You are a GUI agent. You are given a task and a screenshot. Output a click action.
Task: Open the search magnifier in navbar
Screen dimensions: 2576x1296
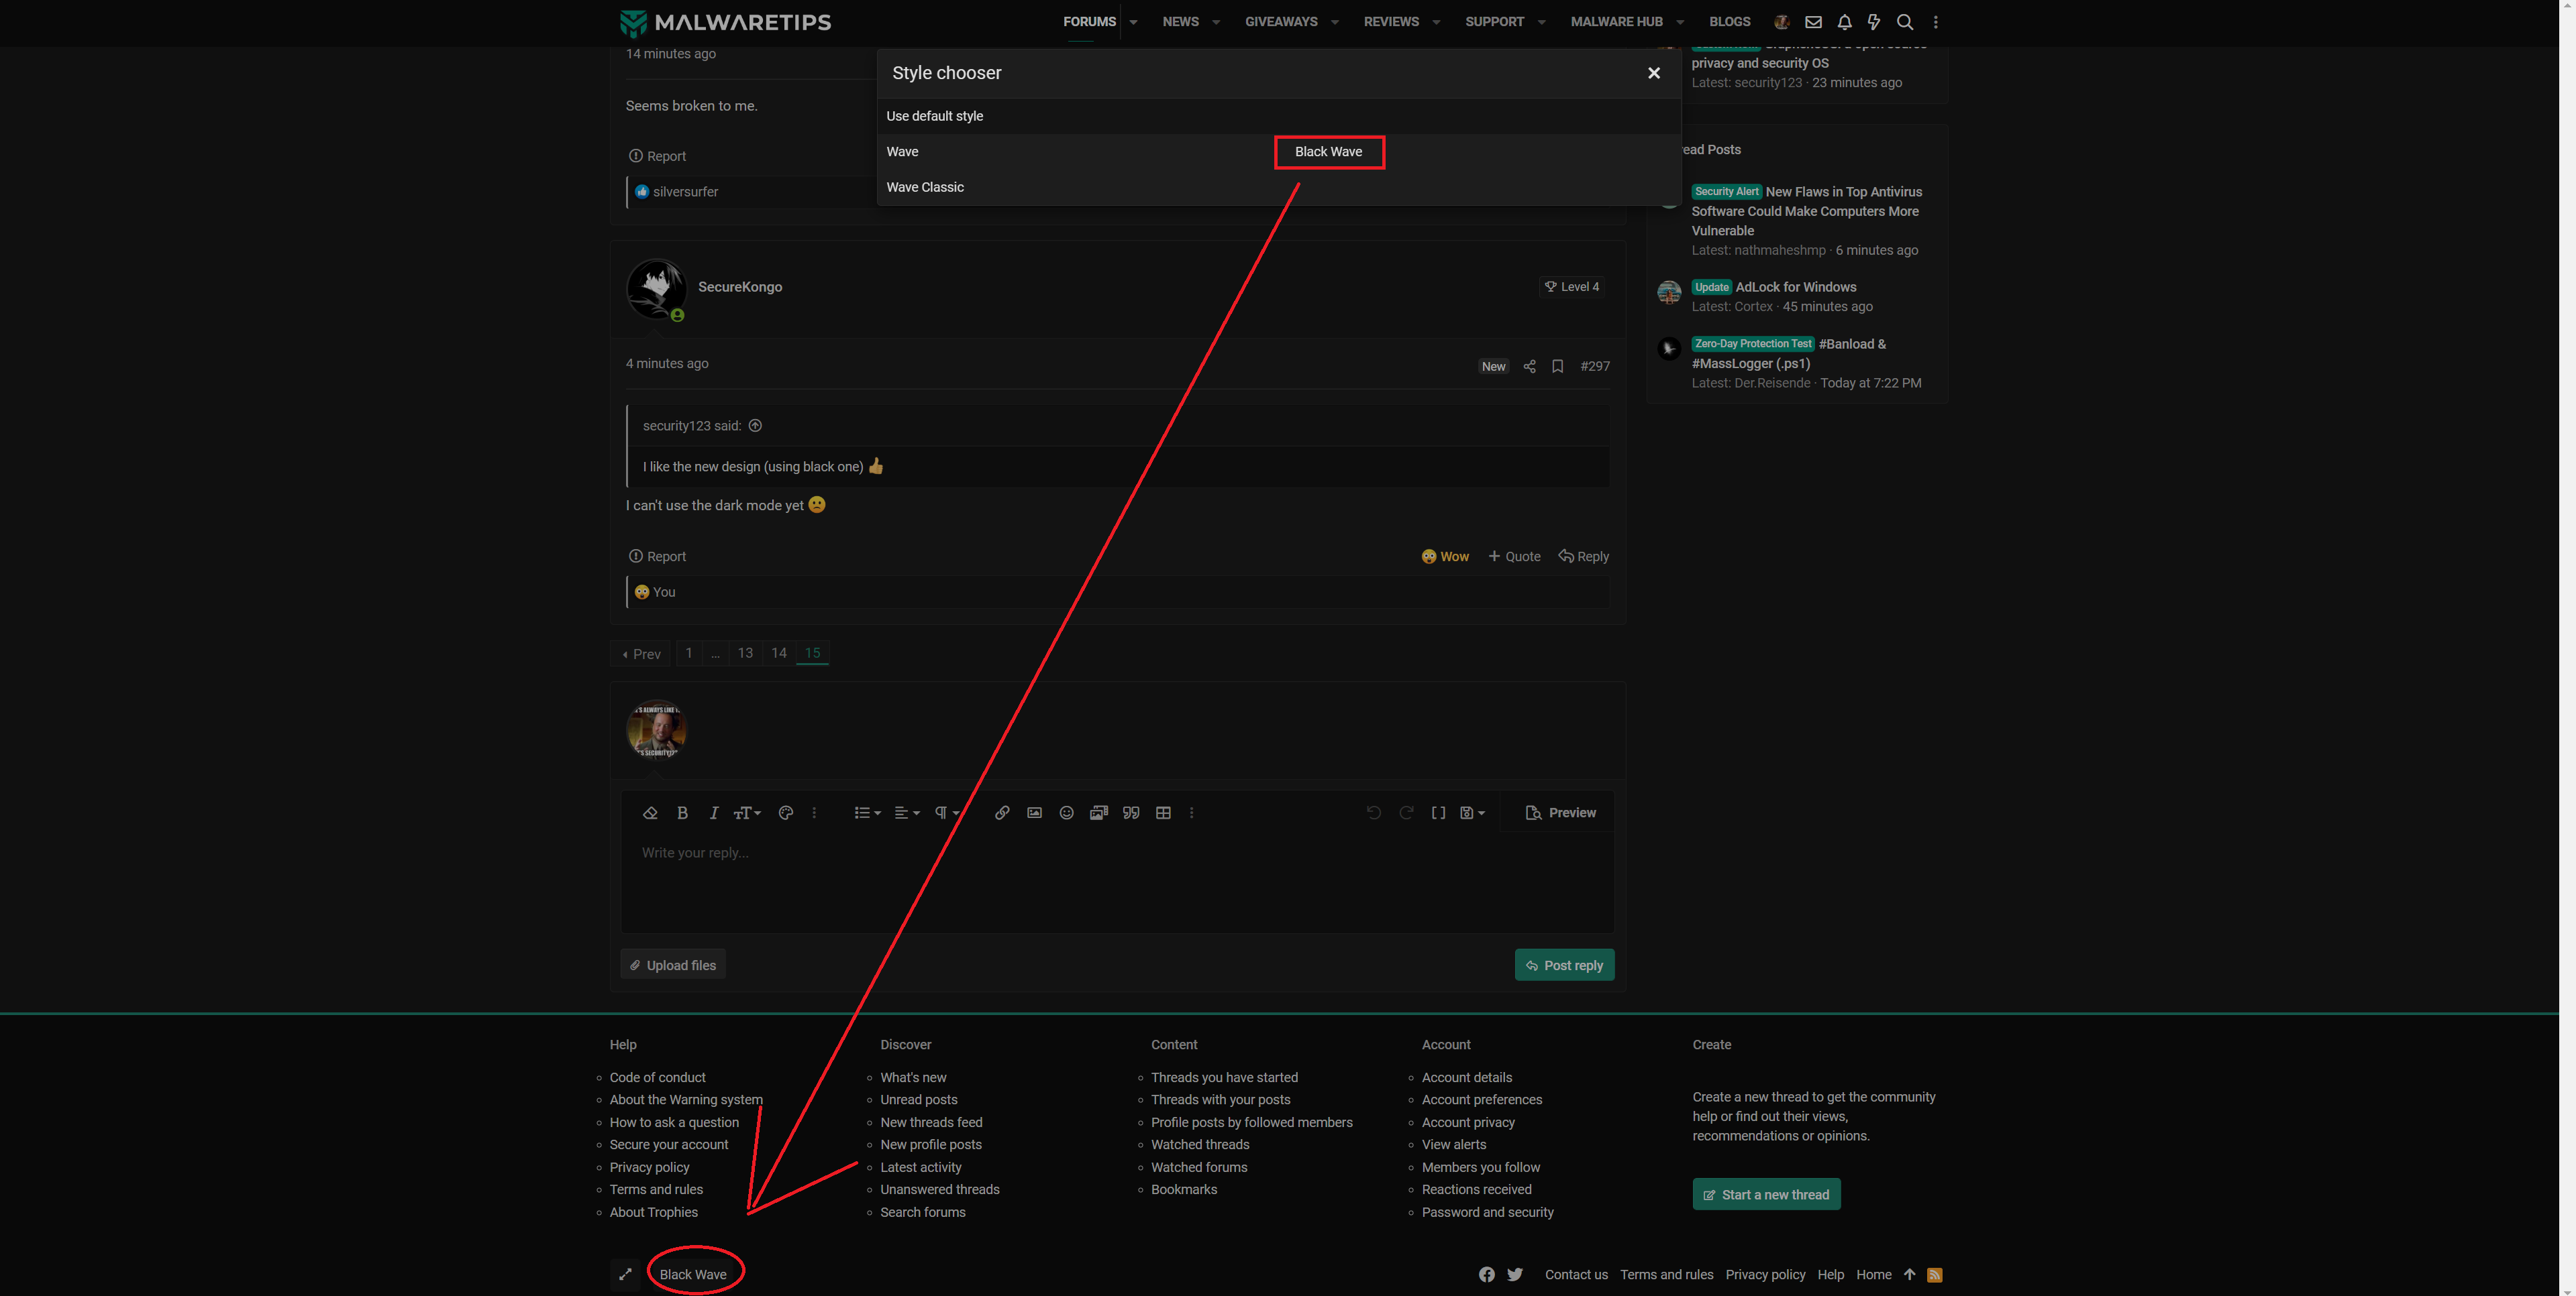click(1905, 22)
